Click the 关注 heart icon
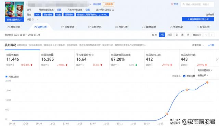The image size is (219, 128). tap(172, 4)
